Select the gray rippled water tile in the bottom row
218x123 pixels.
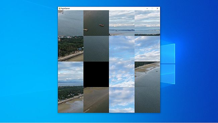point(147,100)
